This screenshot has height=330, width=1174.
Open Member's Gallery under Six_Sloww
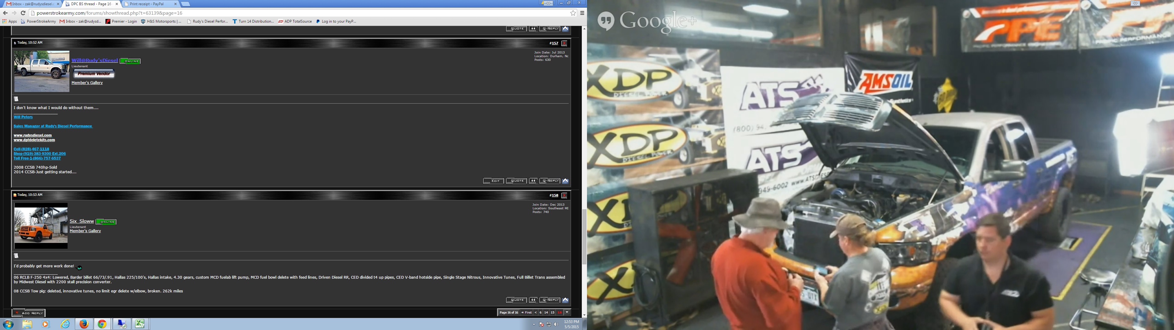85,231
